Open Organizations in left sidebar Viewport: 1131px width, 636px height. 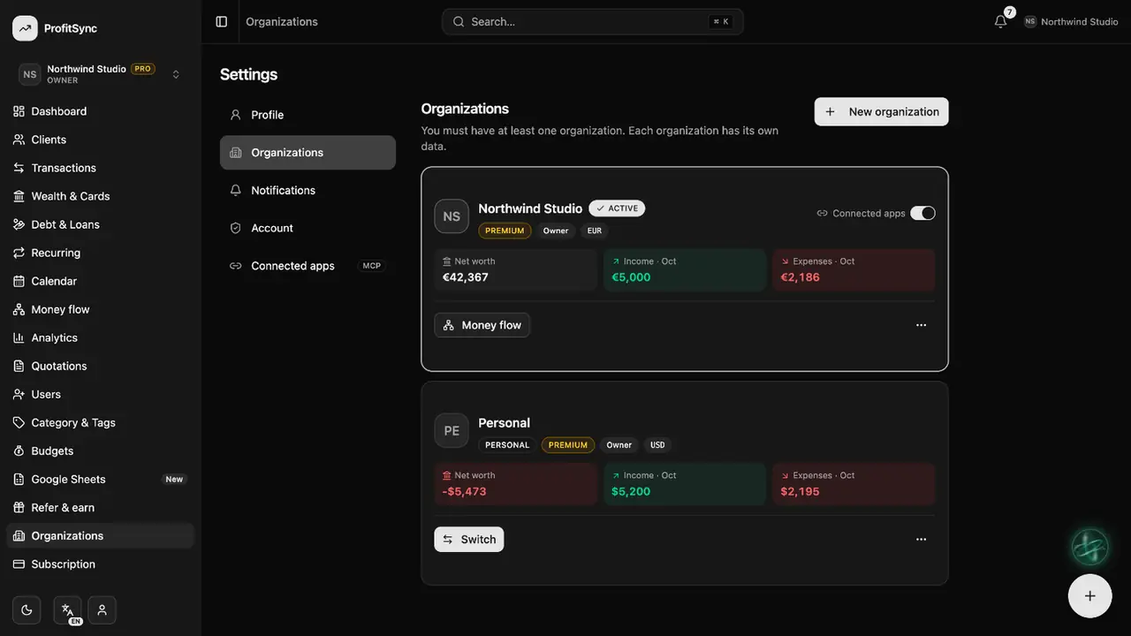point(100,535)
